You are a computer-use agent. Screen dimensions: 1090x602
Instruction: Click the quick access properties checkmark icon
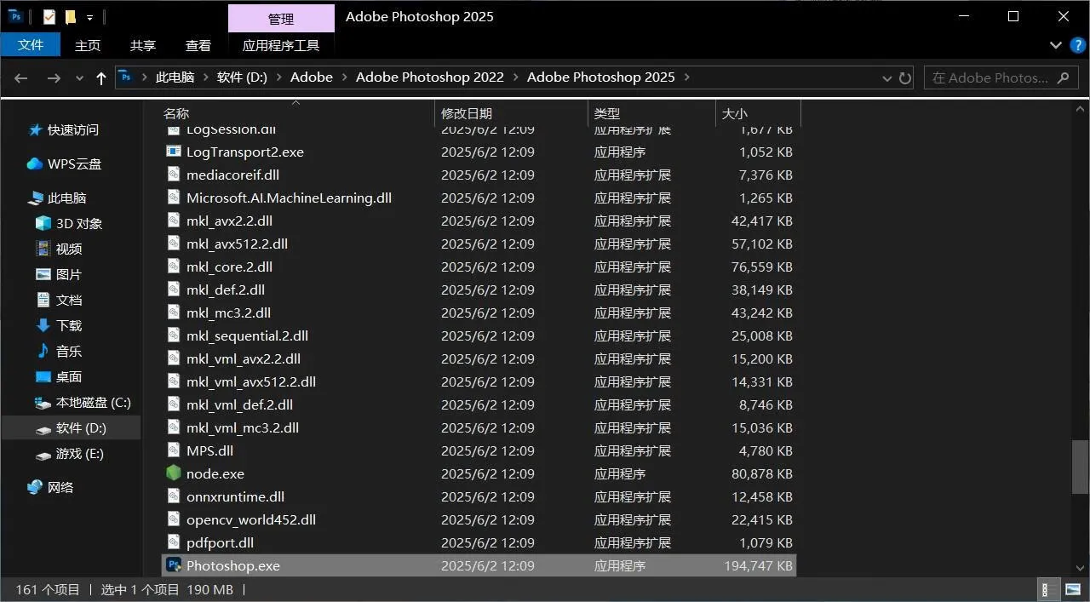point(49,17)
